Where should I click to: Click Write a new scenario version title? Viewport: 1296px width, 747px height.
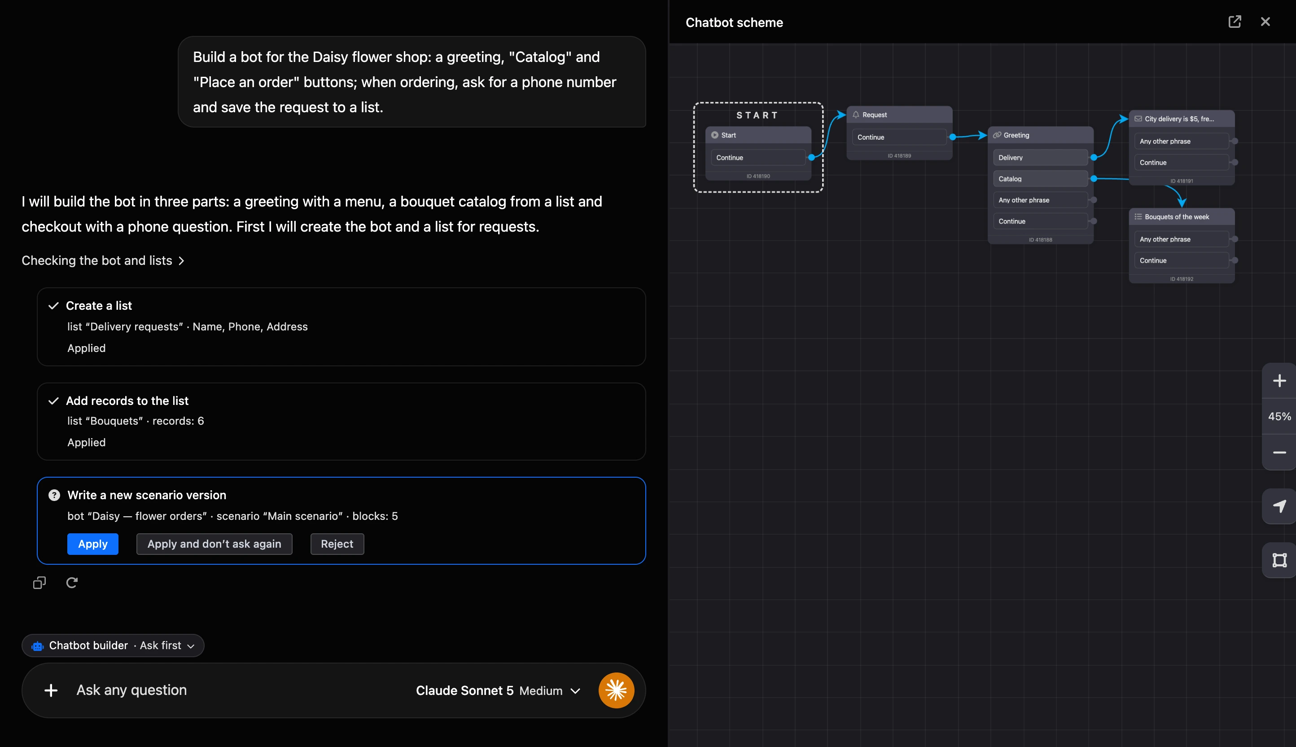[147, 495]
